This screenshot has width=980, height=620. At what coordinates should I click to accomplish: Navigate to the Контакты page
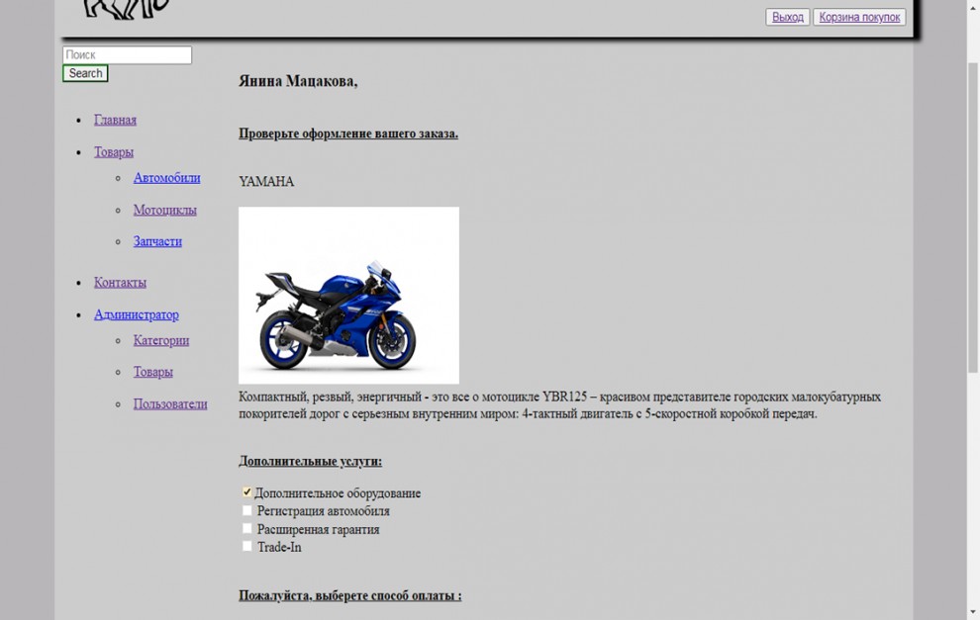[x=120, y=282]
